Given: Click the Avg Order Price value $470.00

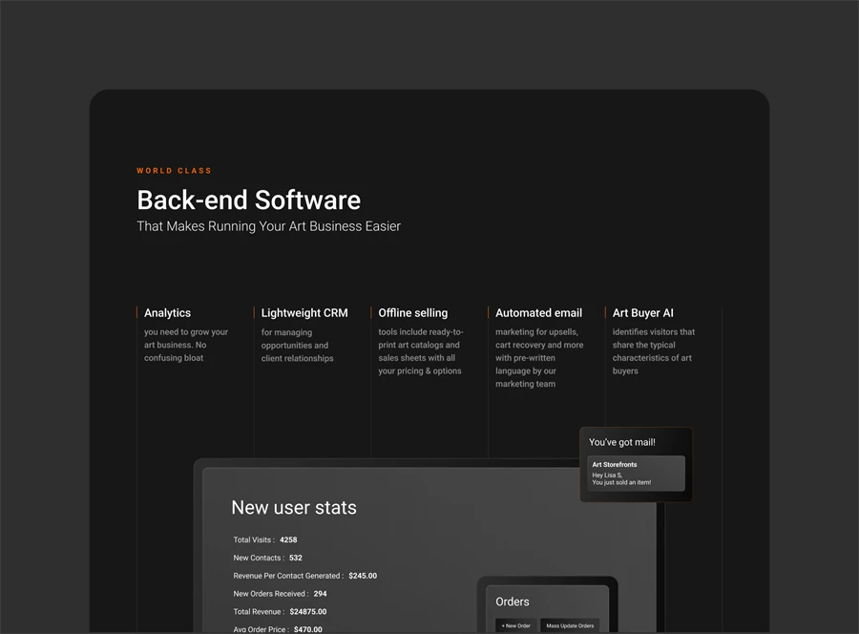Looking at the screenshot, I should coord(308,629).
